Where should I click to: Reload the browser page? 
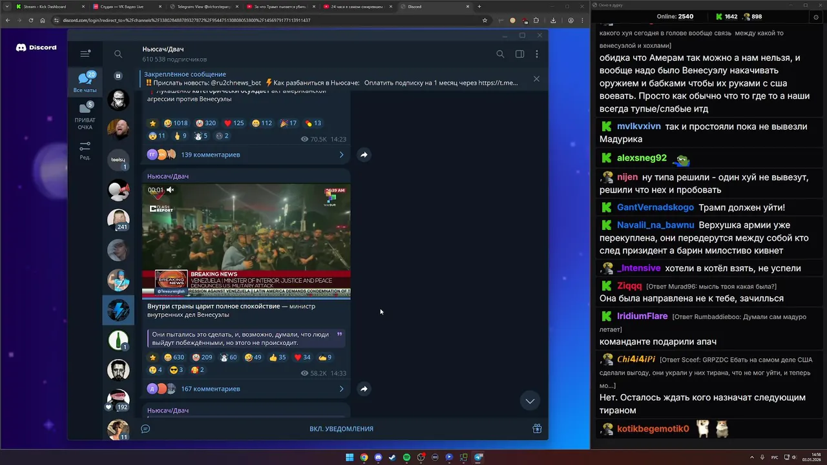coord(30,20)
